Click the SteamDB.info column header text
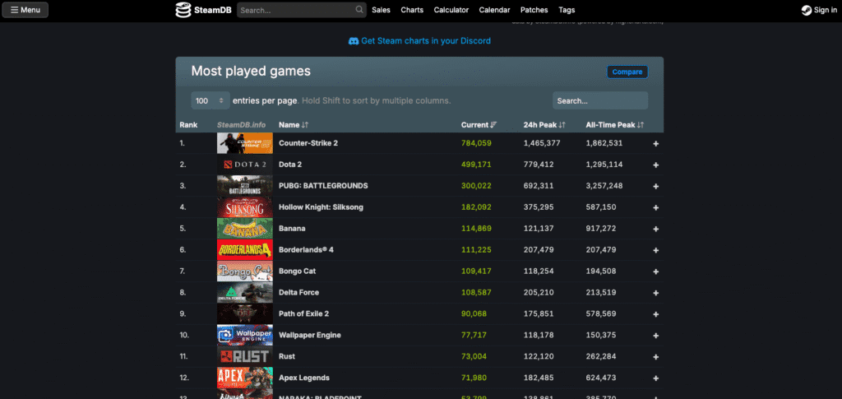Screen dimensions: 842x399 (x=241, y=124)
